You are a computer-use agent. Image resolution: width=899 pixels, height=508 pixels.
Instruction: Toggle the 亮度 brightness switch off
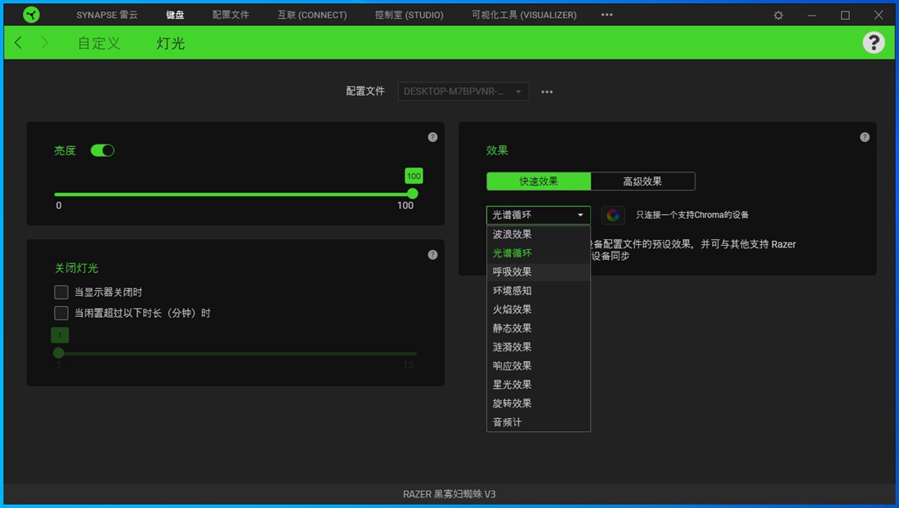(x=102, y=150)
